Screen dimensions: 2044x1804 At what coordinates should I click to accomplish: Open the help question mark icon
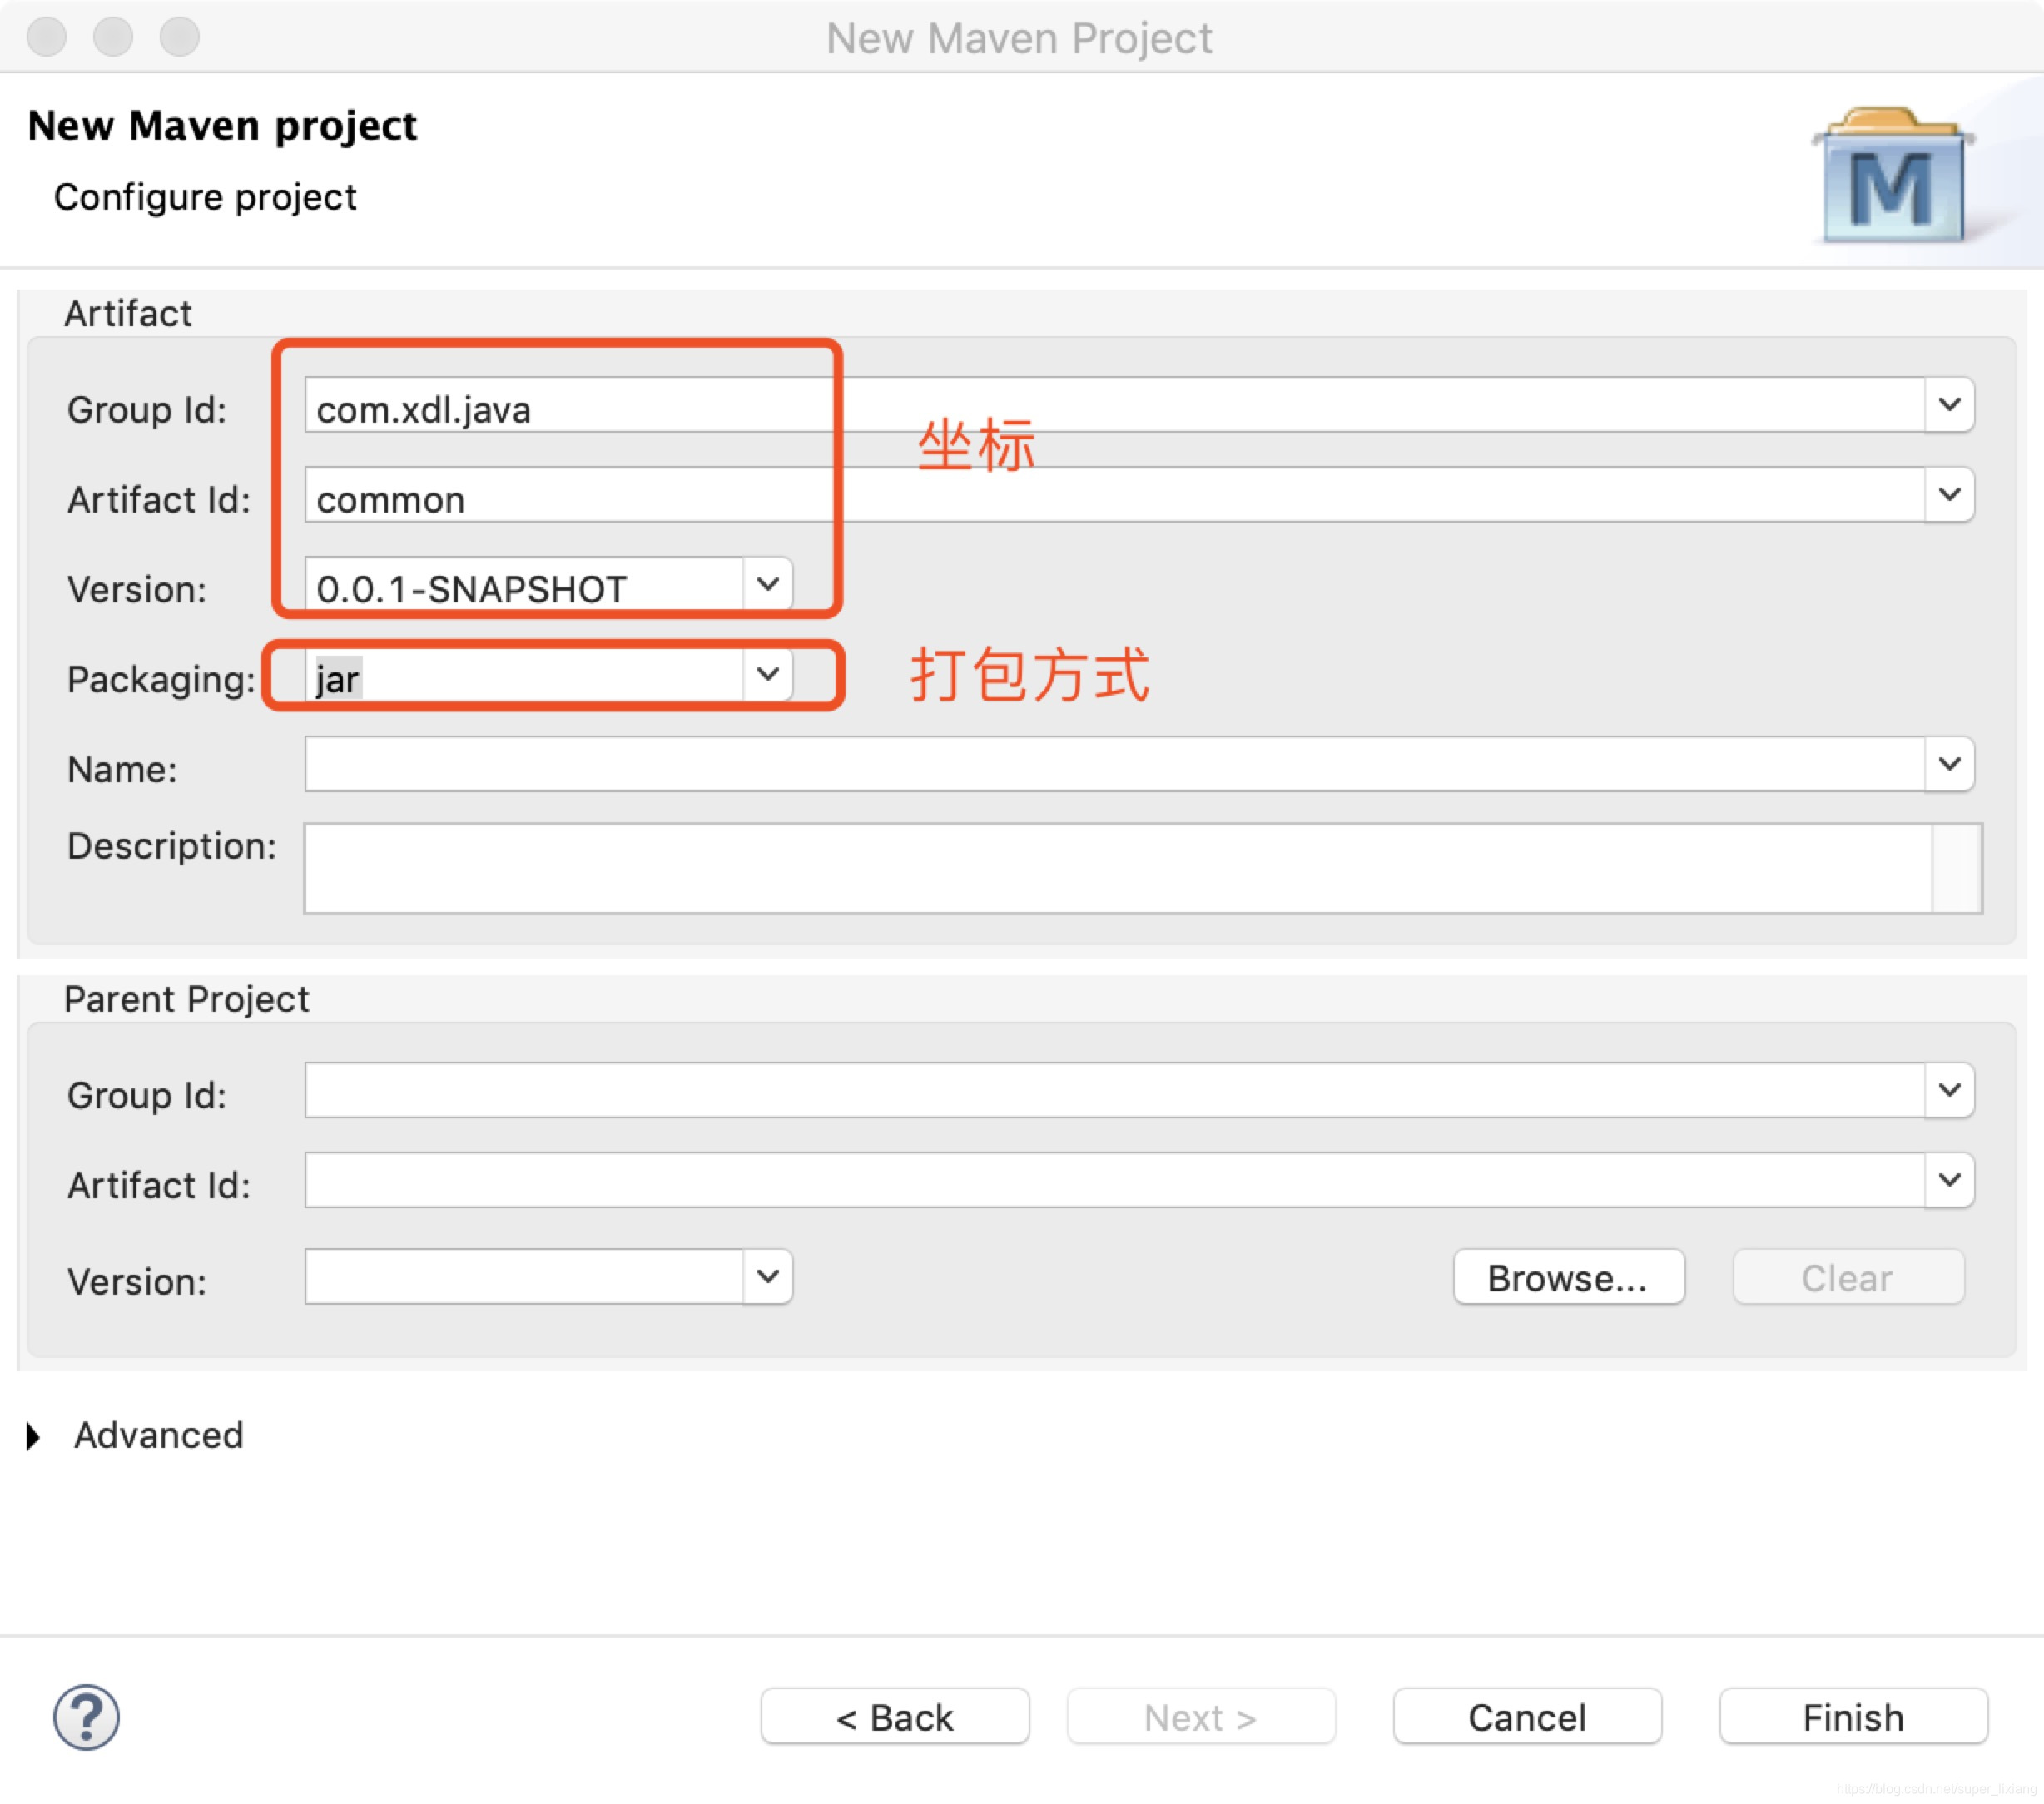[x=86, y=1717]
